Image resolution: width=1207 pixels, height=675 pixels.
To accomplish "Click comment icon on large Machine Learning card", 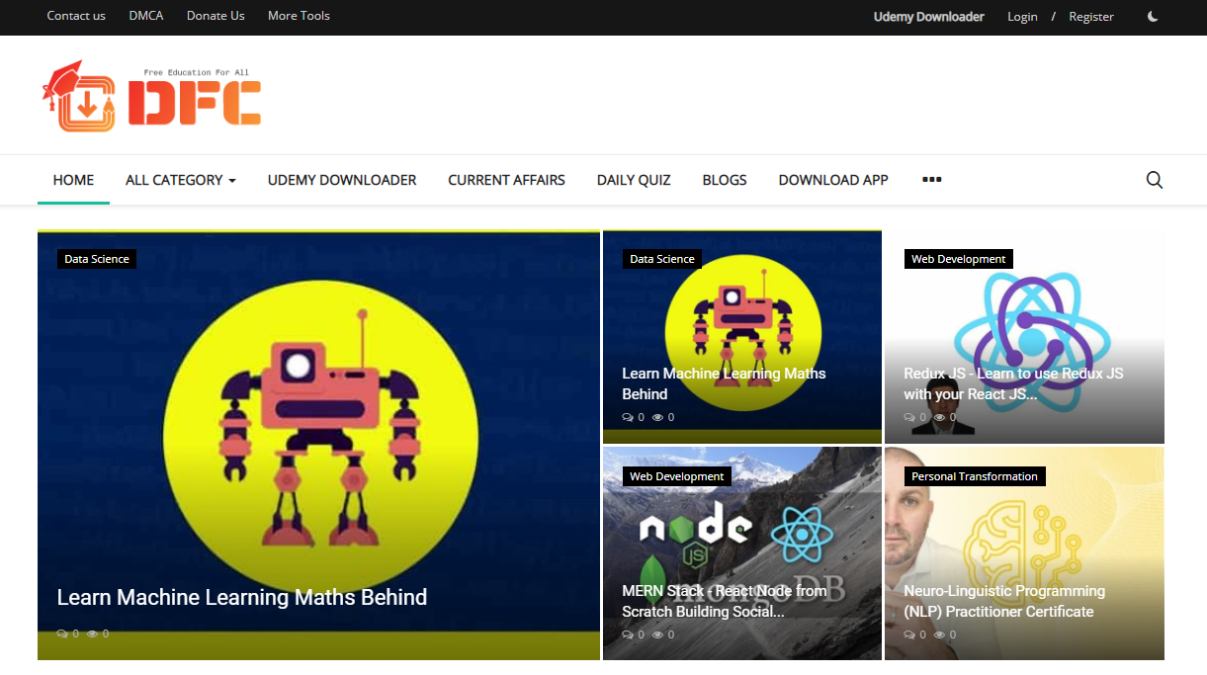I will [62, 634].
